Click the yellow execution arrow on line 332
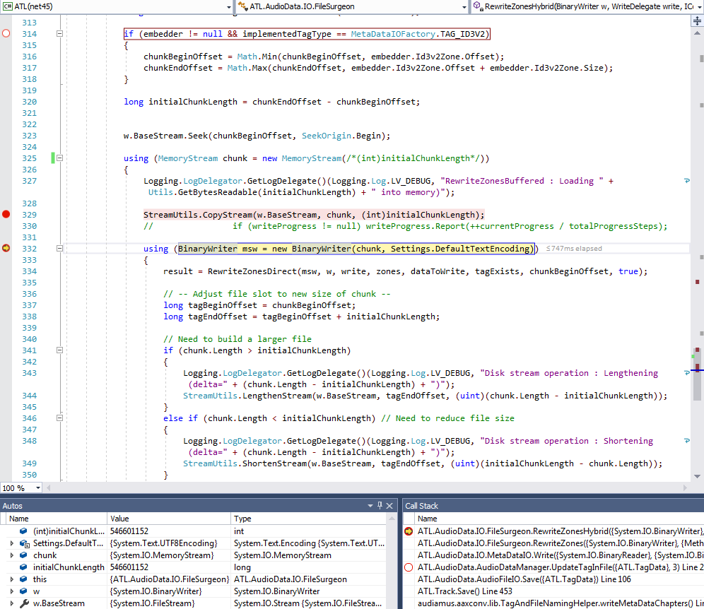Screen dimensions: 704x609 point(6,248)
